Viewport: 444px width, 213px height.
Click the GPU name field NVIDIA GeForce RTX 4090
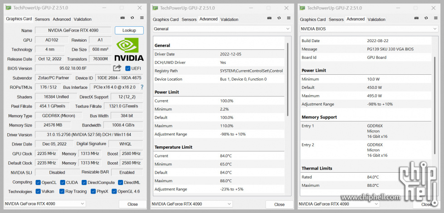click(73, 30)
